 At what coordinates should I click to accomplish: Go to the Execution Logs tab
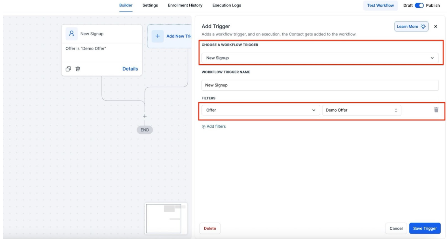[x=227, y=5]
